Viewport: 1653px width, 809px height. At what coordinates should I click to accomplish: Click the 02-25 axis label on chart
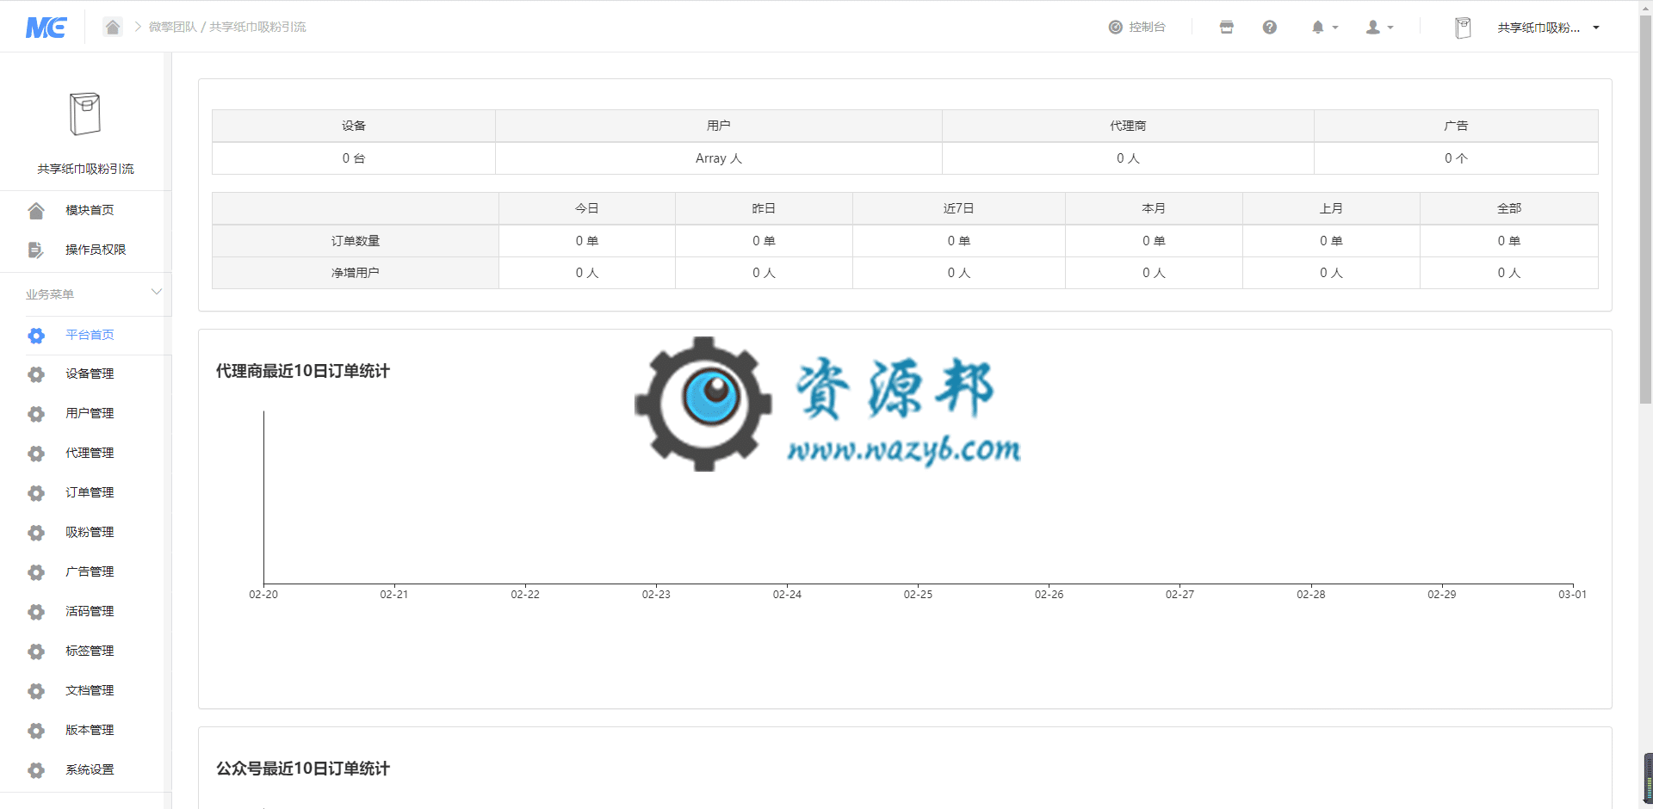[918, 595]
